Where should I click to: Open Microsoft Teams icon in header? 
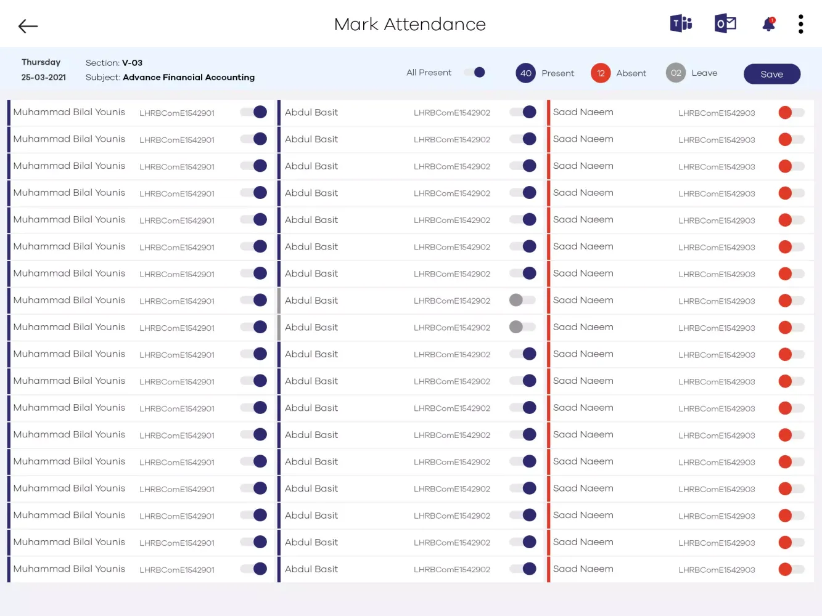(681, 24)
